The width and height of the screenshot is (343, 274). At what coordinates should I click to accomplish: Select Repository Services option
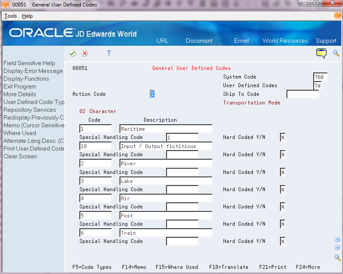click(x=29, y=110)
